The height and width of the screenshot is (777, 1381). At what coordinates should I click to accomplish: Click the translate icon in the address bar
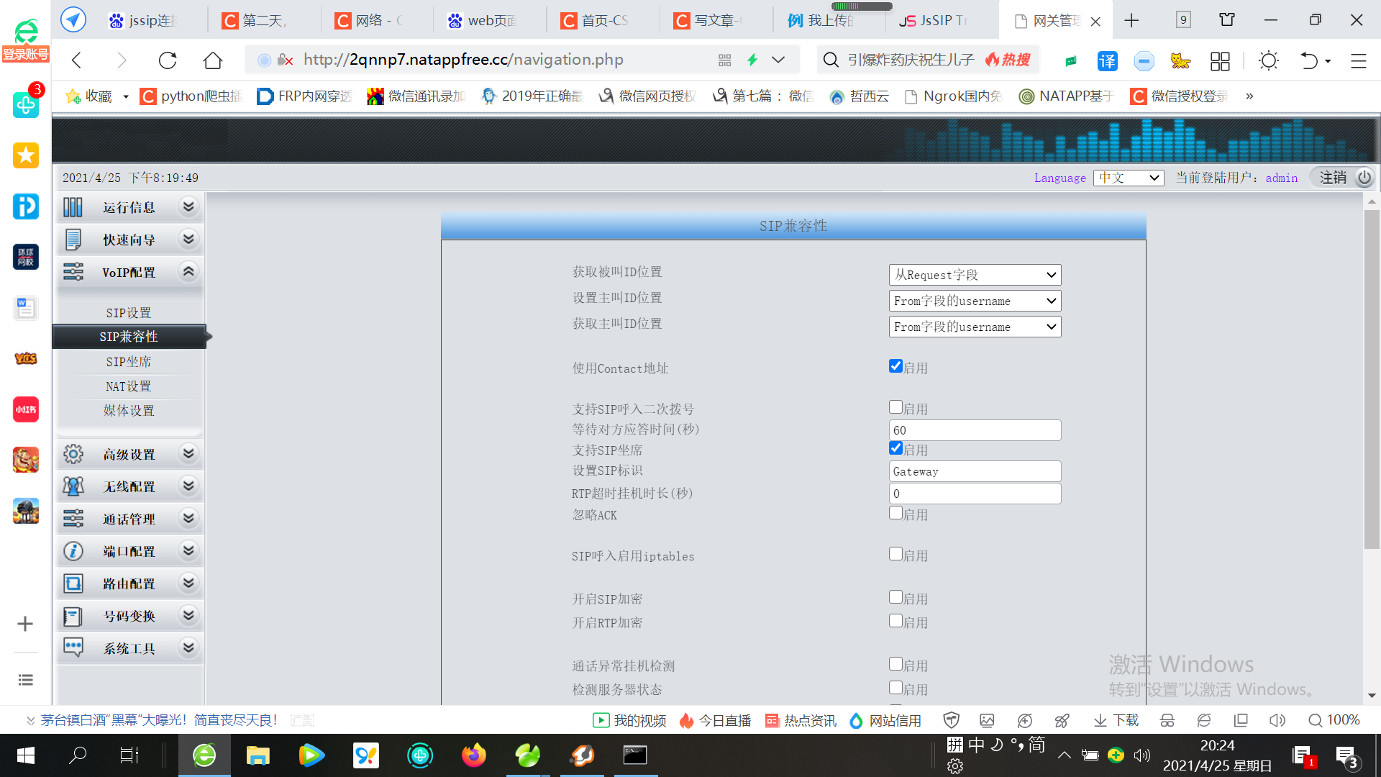click(1107, 62)
